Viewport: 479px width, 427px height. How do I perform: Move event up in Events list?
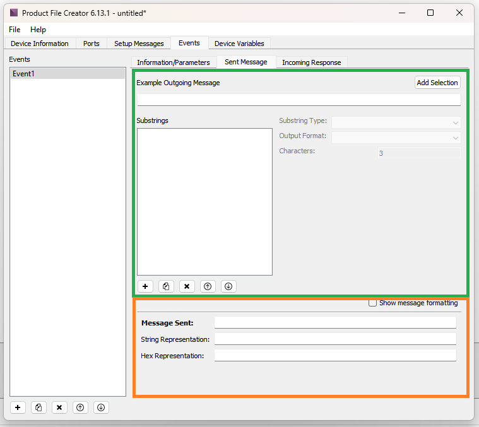(x=80, y=407)
